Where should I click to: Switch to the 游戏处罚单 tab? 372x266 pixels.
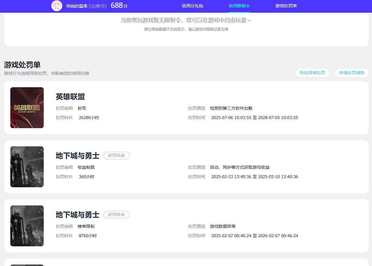click(x=286, y=6)
